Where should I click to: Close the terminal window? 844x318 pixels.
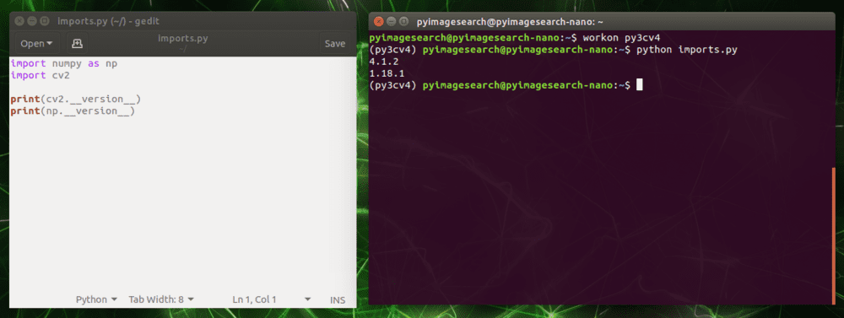[x=378, y=22]
